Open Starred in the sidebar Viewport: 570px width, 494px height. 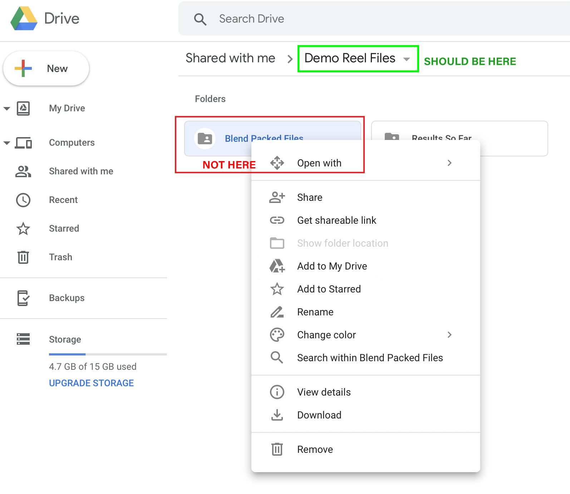pos(64,228)
